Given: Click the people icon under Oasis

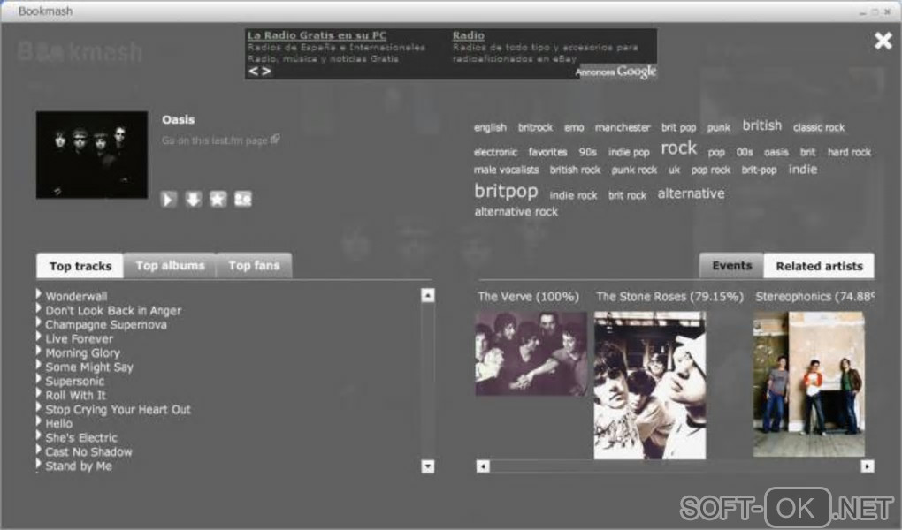Looking at the screenshot, I should [x=243, y=200].
